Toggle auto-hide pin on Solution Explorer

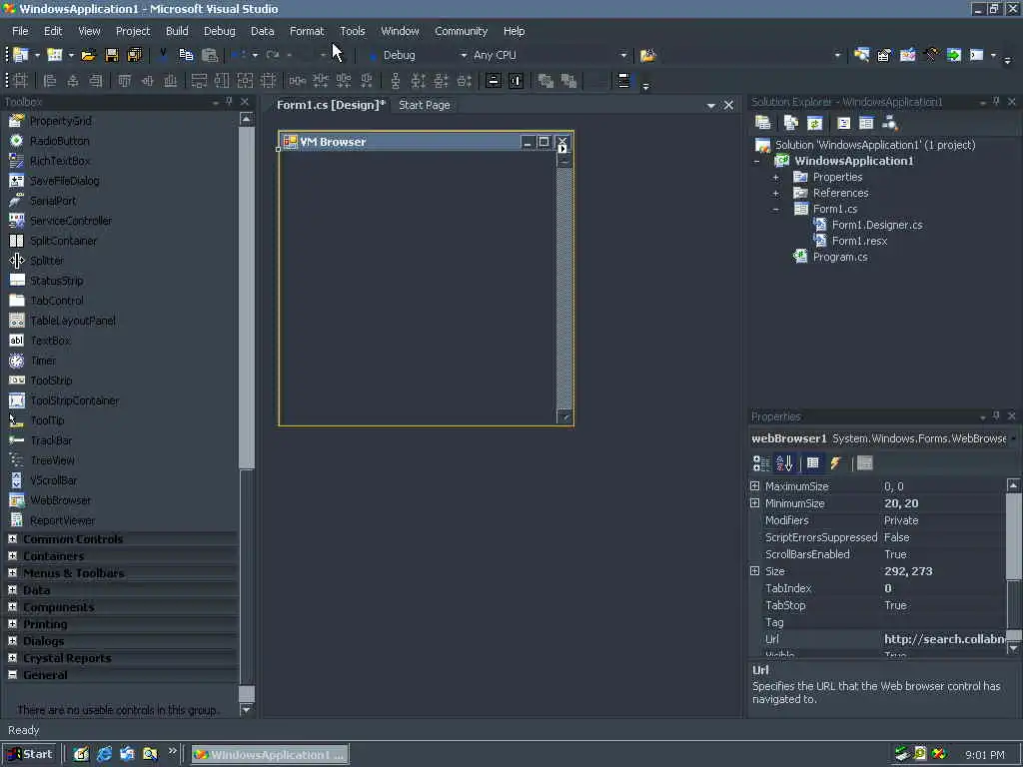(x=996, y=101)
